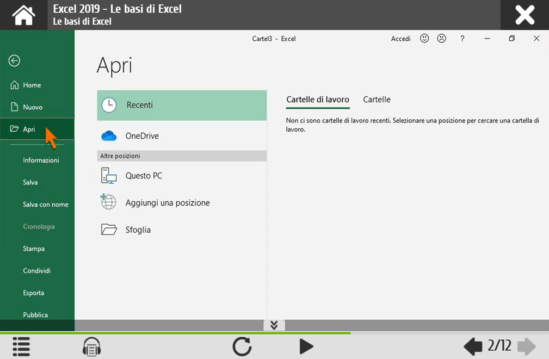Select the Recenti location
549x359 pixels.
[182, 106]
